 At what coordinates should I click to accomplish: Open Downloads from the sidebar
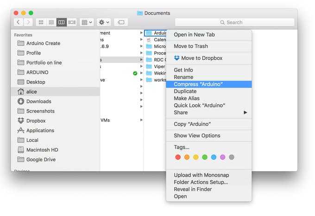[38, 101]
